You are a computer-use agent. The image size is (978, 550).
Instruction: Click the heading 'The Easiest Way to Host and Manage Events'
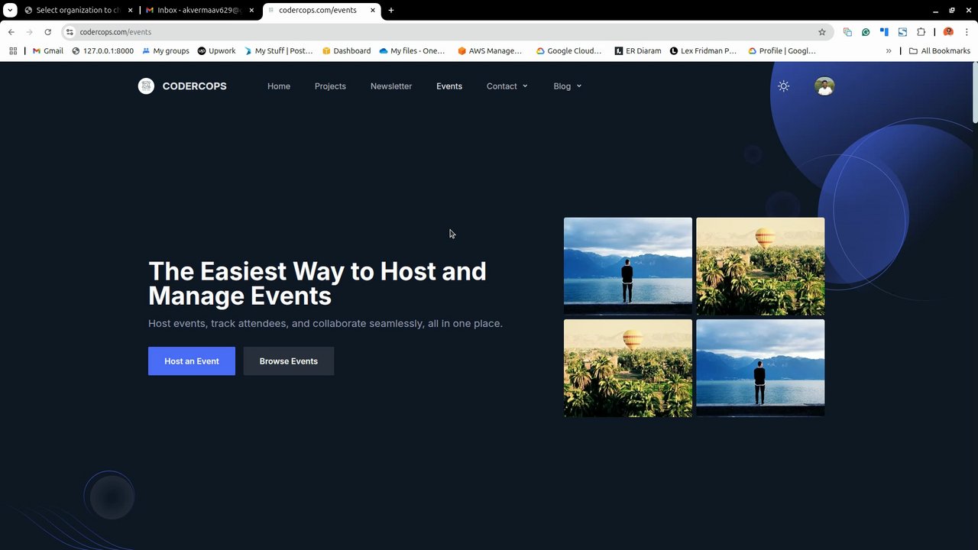tap(317, 283)
